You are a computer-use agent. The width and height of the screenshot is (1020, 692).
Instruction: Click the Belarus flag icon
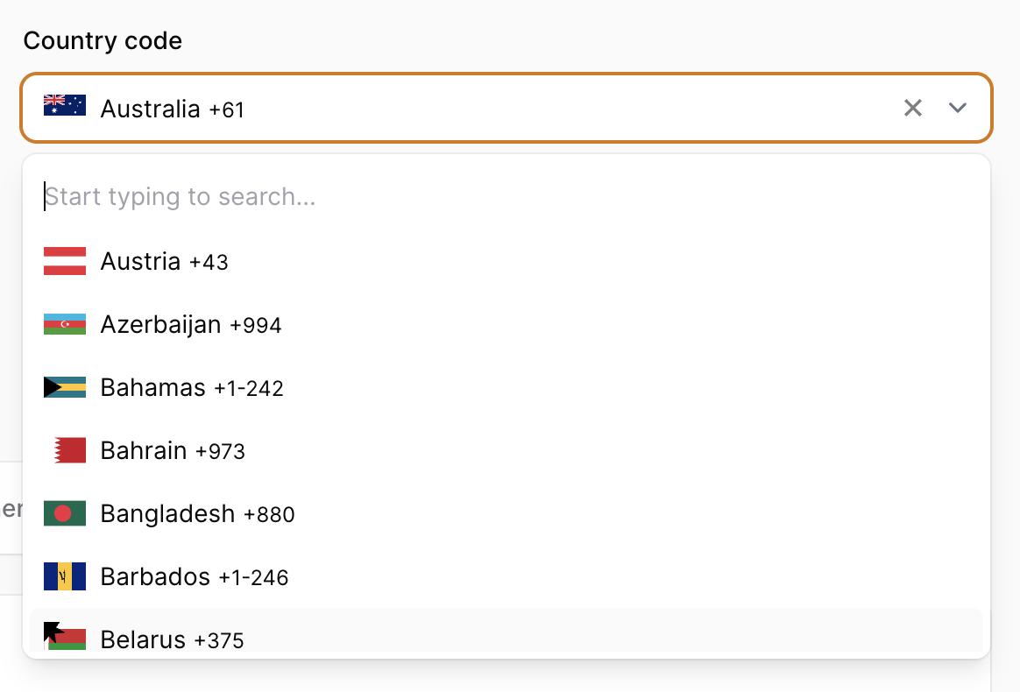(64, 639)
